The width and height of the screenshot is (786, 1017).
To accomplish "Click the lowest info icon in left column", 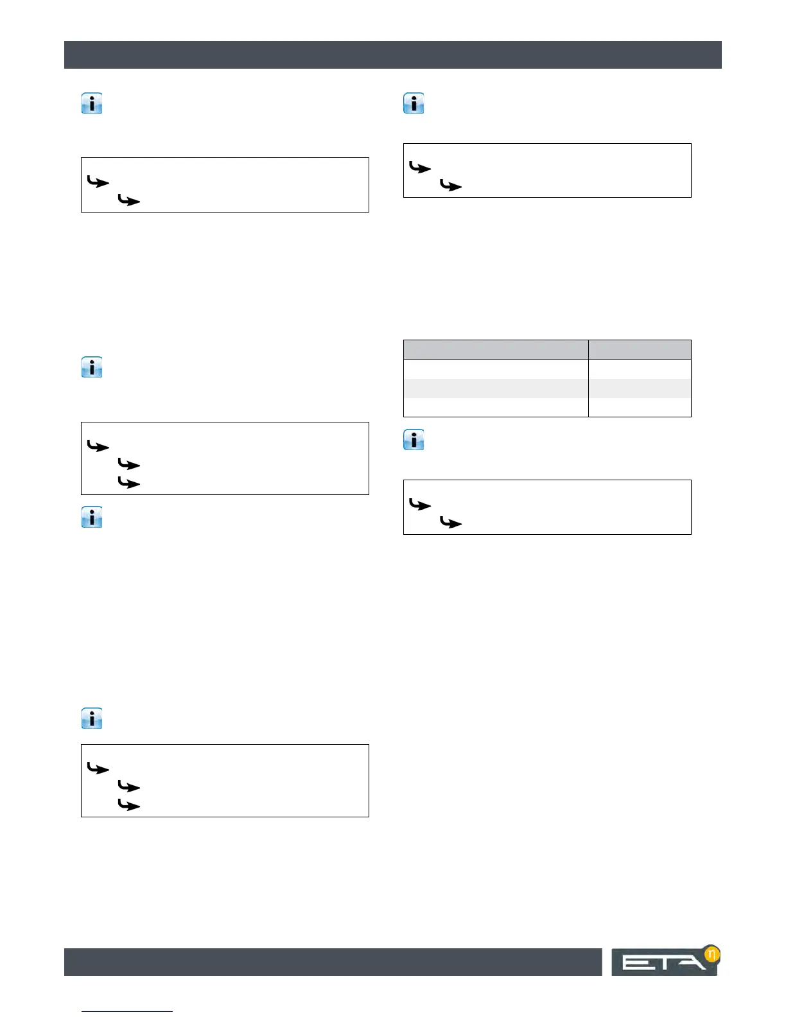I will coord(92,718).
